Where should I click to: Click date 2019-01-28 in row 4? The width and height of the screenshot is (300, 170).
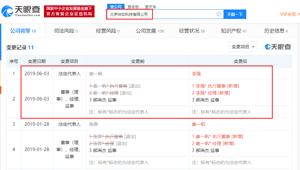[x=37, y=149]
